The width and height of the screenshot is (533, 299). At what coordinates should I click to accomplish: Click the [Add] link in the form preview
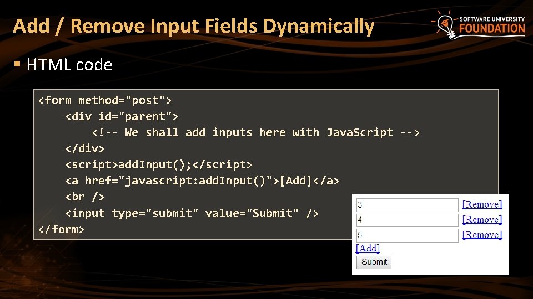(x=368, y=248)
